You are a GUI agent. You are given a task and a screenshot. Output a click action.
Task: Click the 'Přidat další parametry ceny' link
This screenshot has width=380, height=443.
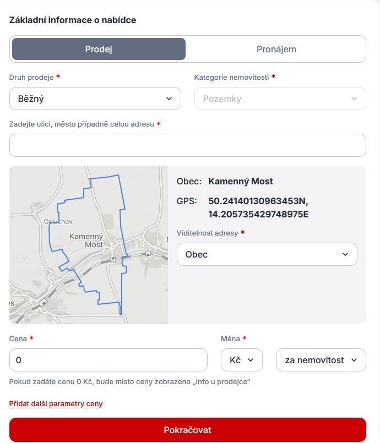click(x=56, y=404)
